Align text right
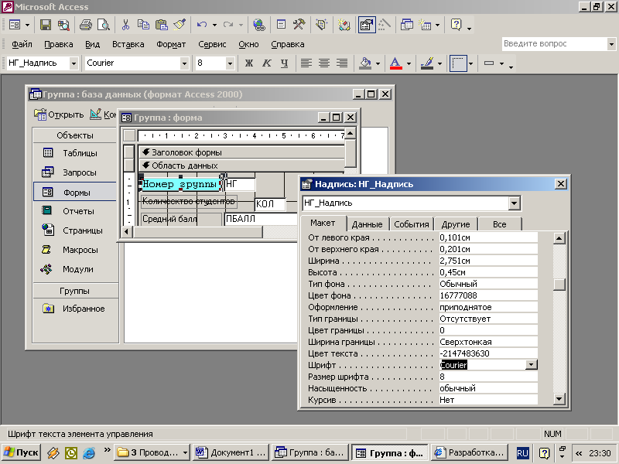This screenshot has height=464, width=619. [342, 63]
